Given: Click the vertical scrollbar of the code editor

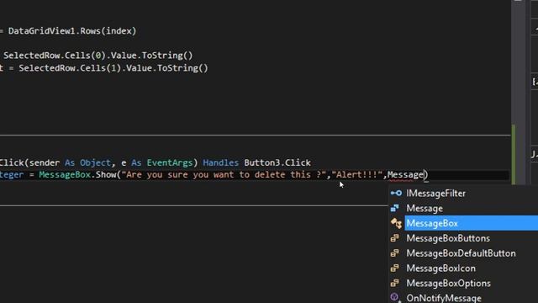Looking at the screenshot, I should [x=518, y=93].
